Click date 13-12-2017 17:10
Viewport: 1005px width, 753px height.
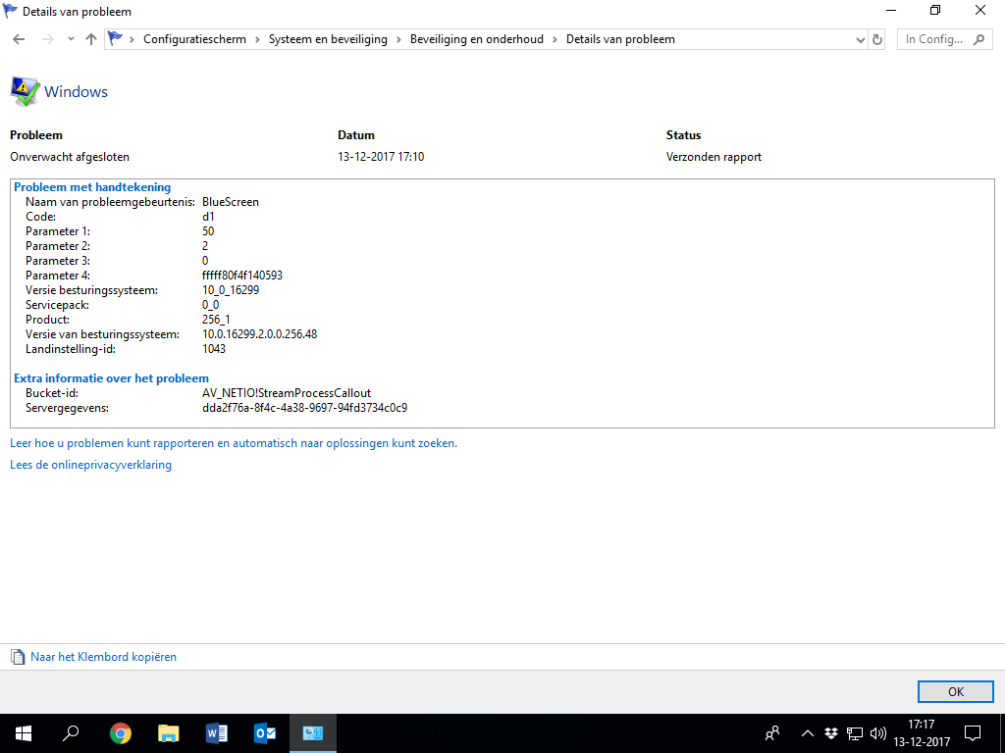click(x=381, y=157)
